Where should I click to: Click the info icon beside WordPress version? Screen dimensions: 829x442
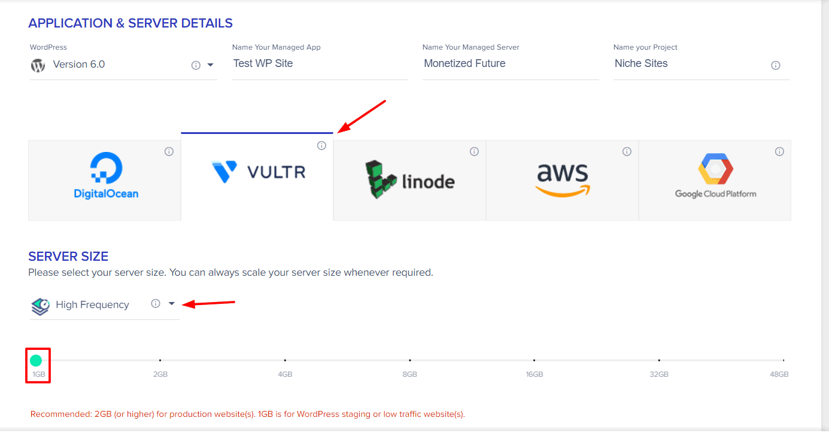click(x=196, y=65)
